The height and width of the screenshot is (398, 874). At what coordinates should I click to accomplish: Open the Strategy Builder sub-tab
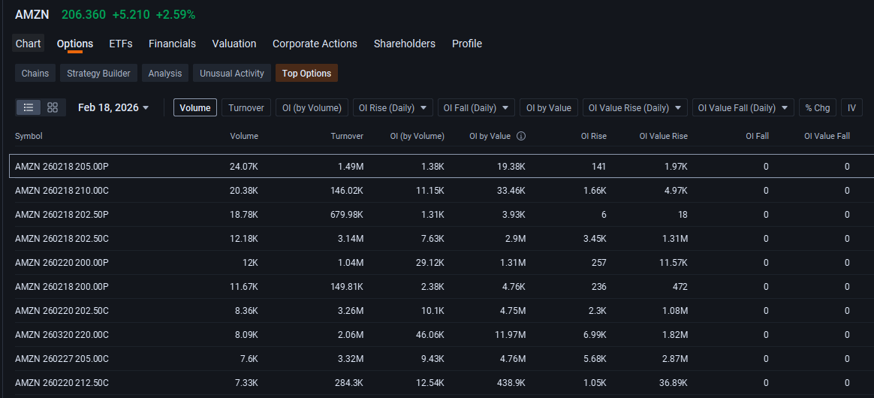(98, 73)
